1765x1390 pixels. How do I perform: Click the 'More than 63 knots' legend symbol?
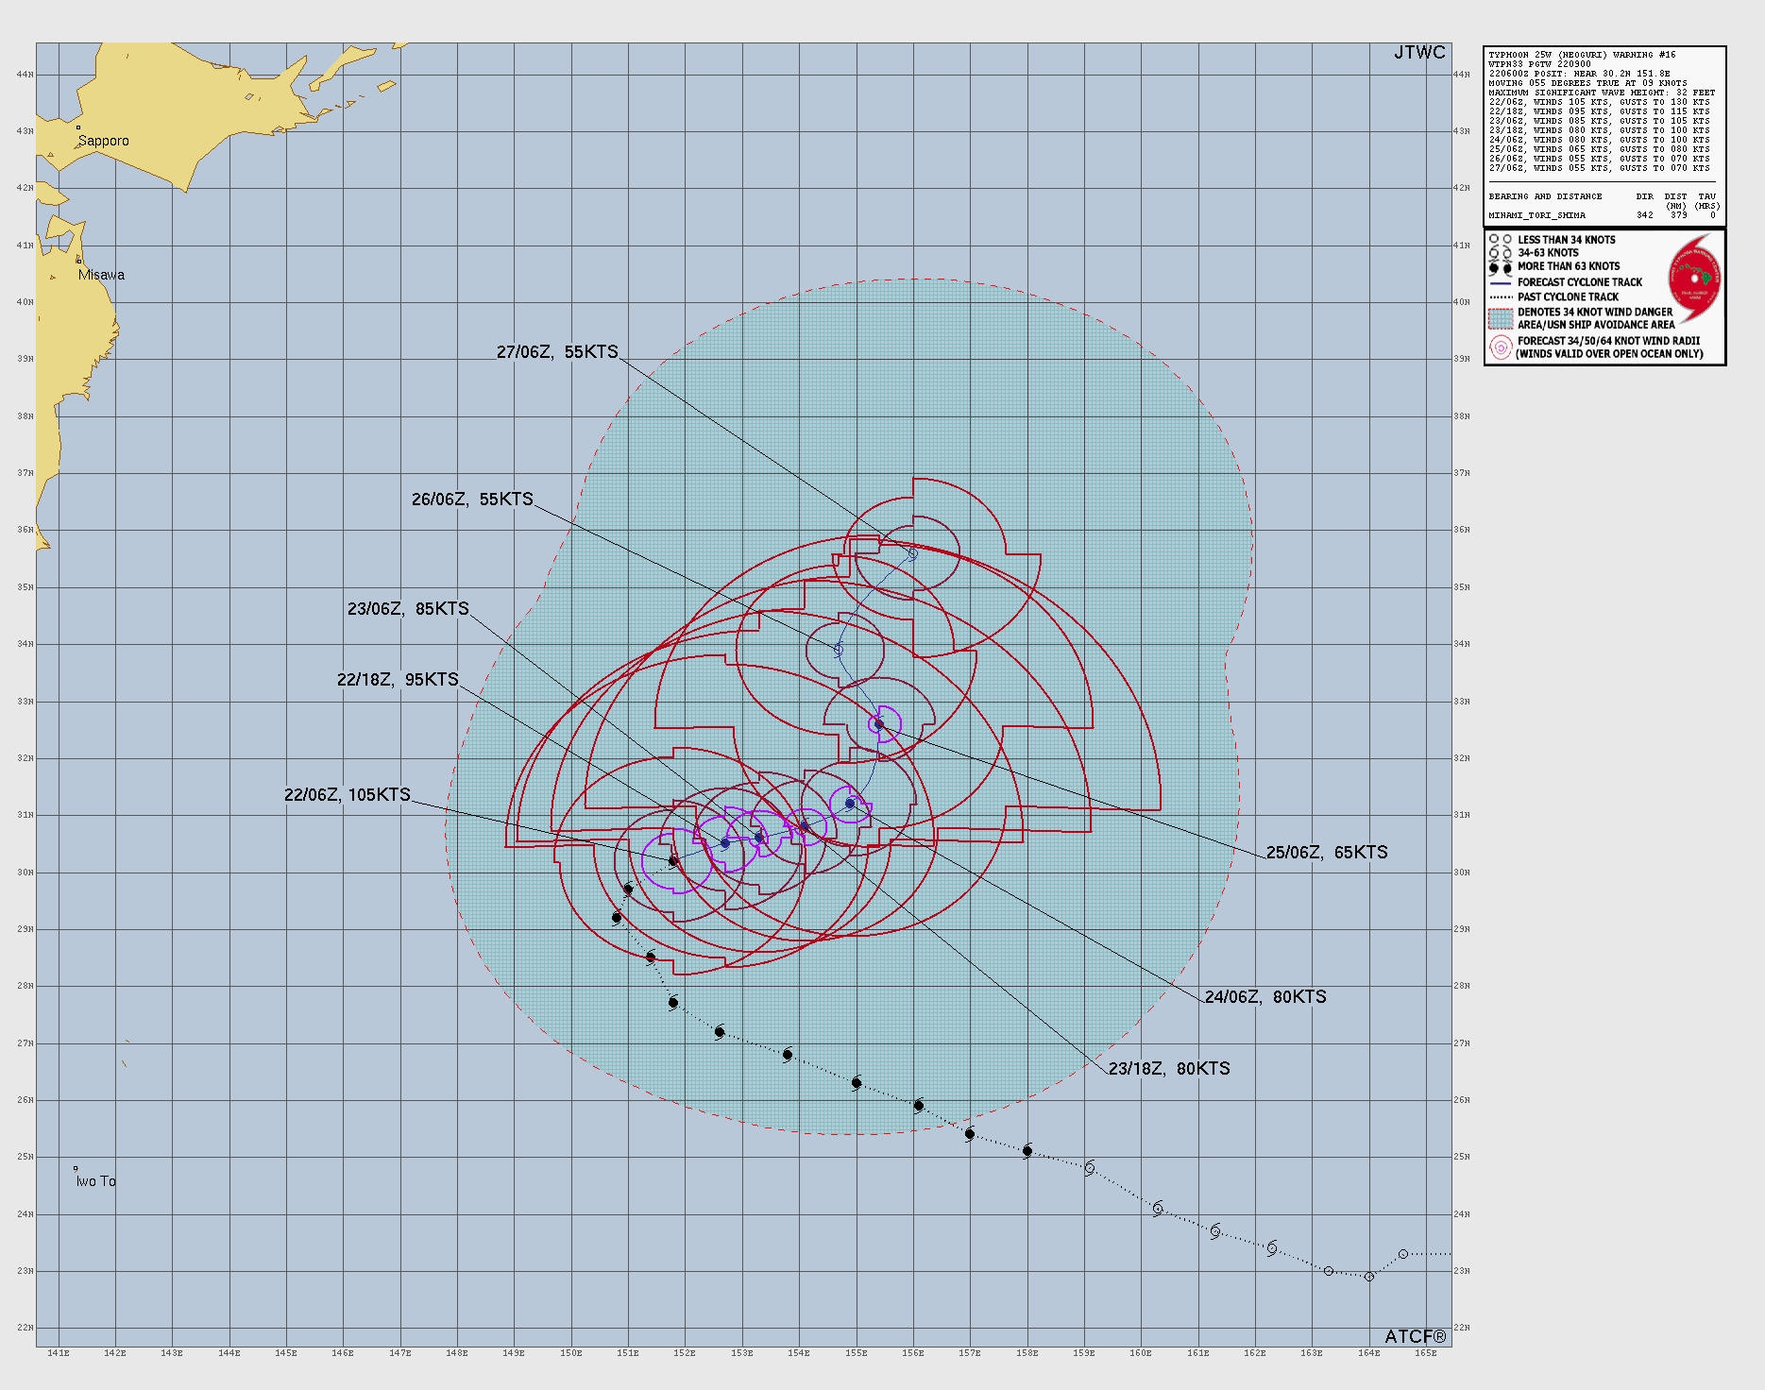[1500, 267]
